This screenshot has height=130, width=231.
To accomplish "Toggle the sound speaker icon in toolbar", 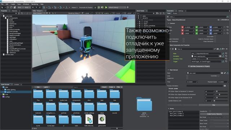I will [102, 7].
